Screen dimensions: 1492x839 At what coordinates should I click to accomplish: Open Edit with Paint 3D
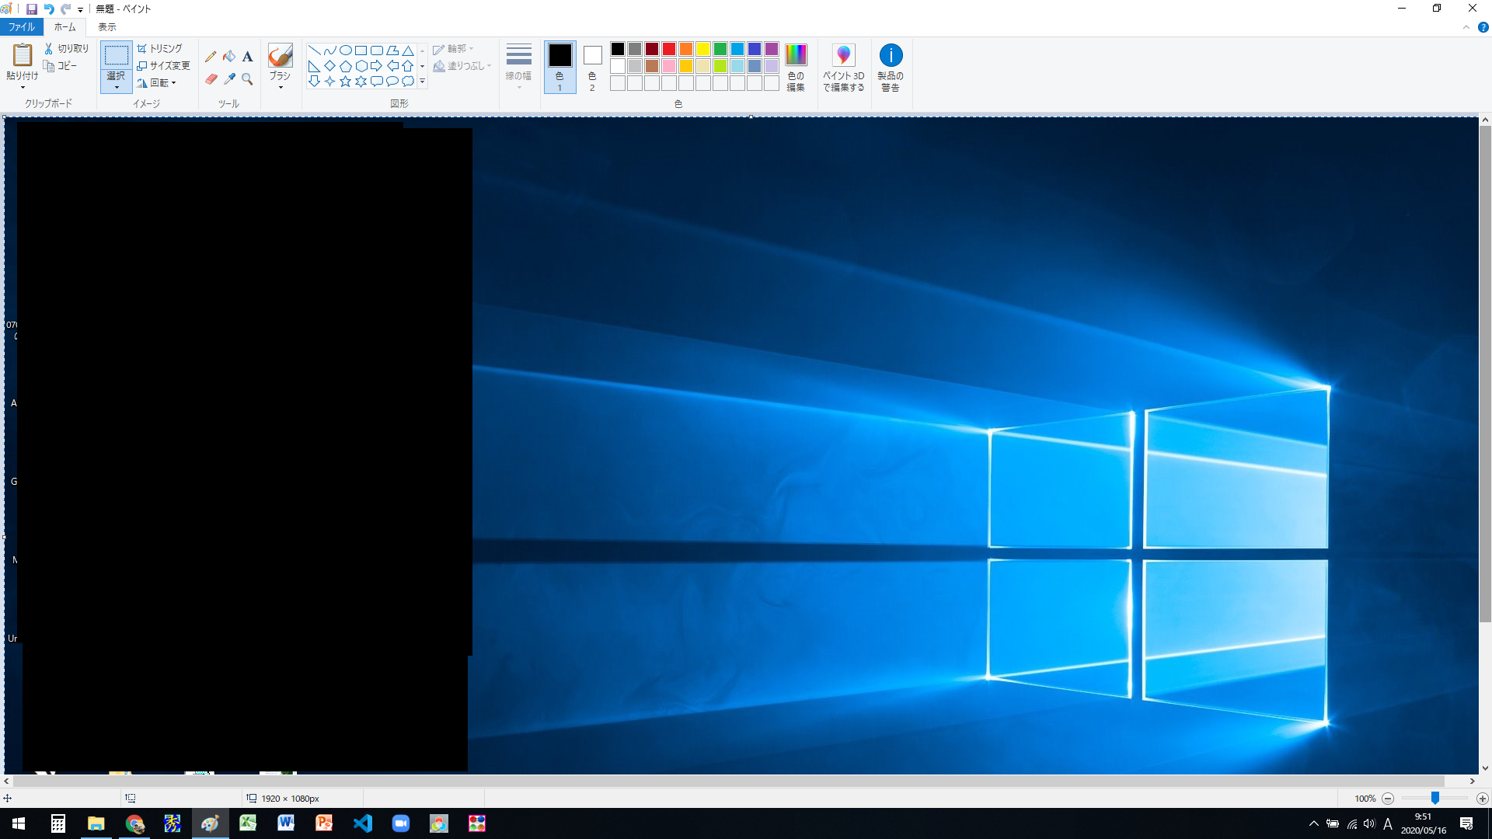(x=844, y=68)
